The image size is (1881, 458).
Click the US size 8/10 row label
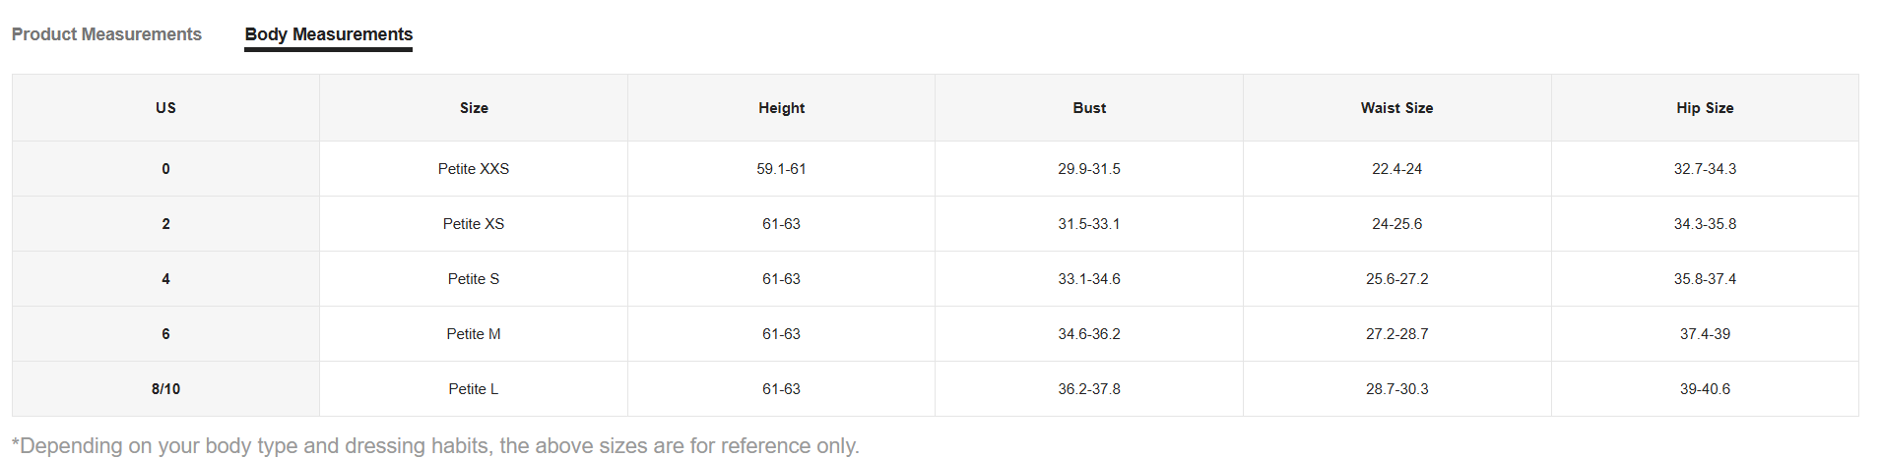pos(165,389)
